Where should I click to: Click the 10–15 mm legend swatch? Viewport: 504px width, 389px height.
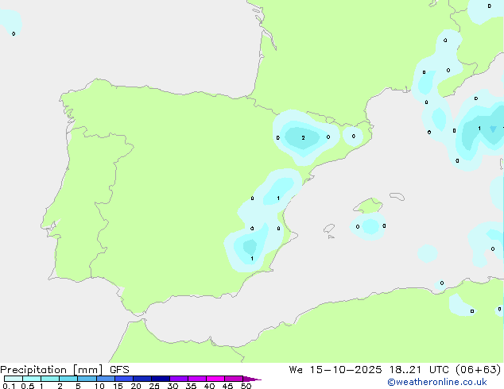tap(106, 379)
